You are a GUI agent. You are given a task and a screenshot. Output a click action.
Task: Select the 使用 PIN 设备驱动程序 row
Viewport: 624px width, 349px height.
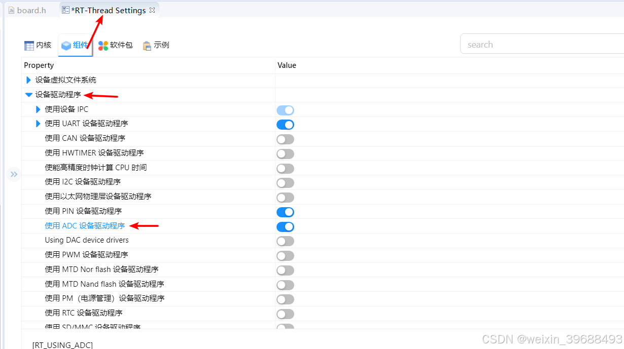pyautogui.click(x=83, y=211)
